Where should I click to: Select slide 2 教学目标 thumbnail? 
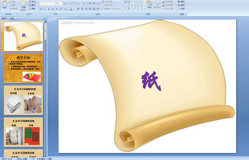point(23,68)
